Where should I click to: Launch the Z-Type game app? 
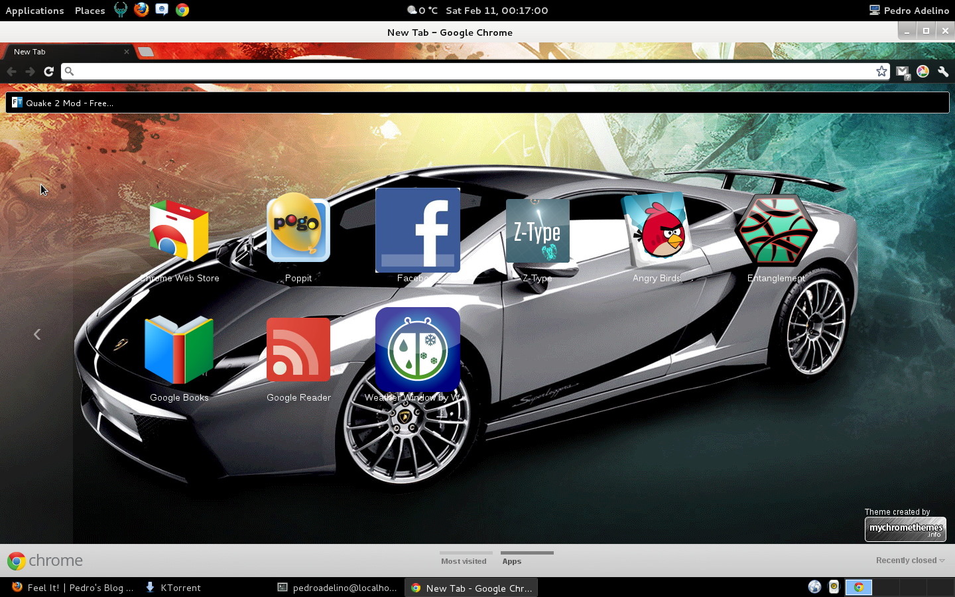pos(537,231)
